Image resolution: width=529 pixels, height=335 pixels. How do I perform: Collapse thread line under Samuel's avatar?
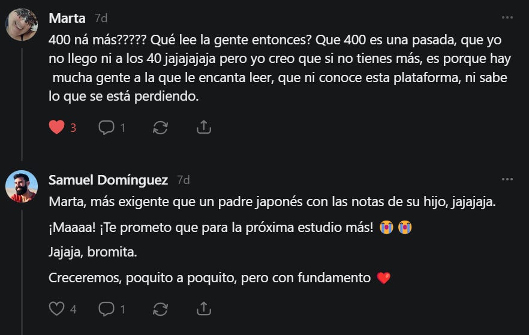click(x=22, y=272)
